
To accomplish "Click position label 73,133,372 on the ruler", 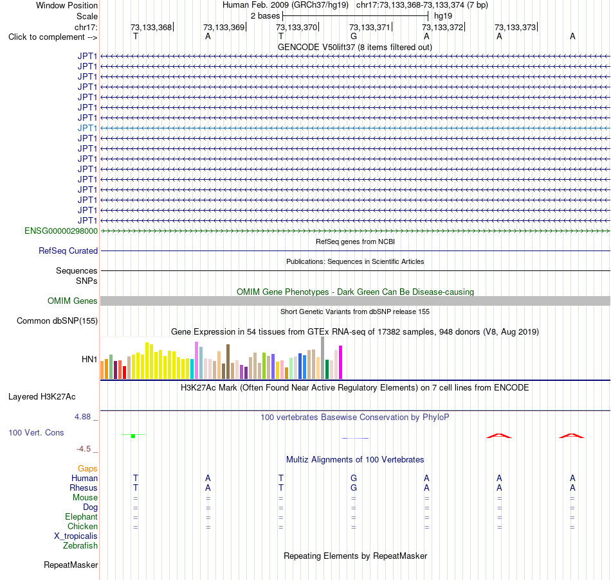I will pyautogui.click(x=442, y=27).
